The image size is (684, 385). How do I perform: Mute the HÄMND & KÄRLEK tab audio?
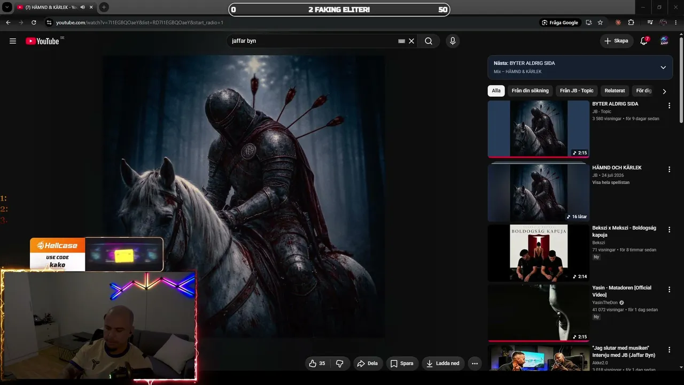tap(82, 7)
